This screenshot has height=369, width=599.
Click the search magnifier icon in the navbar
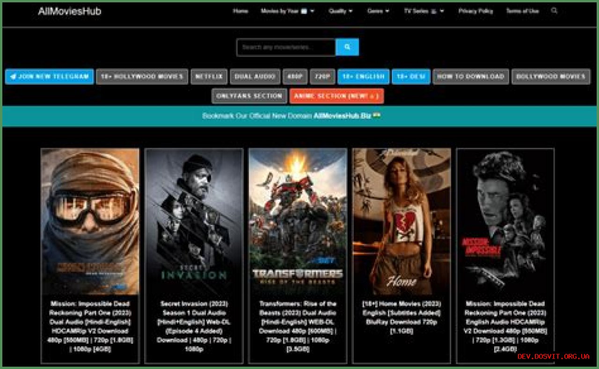(555, 11)
